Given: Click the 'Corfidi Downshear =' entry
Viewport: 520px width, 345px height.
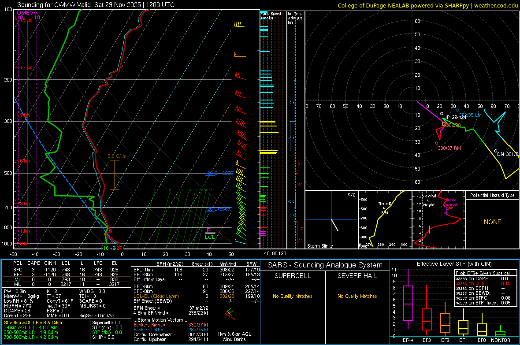Looking at the screenshot, I should pos(171,334).
